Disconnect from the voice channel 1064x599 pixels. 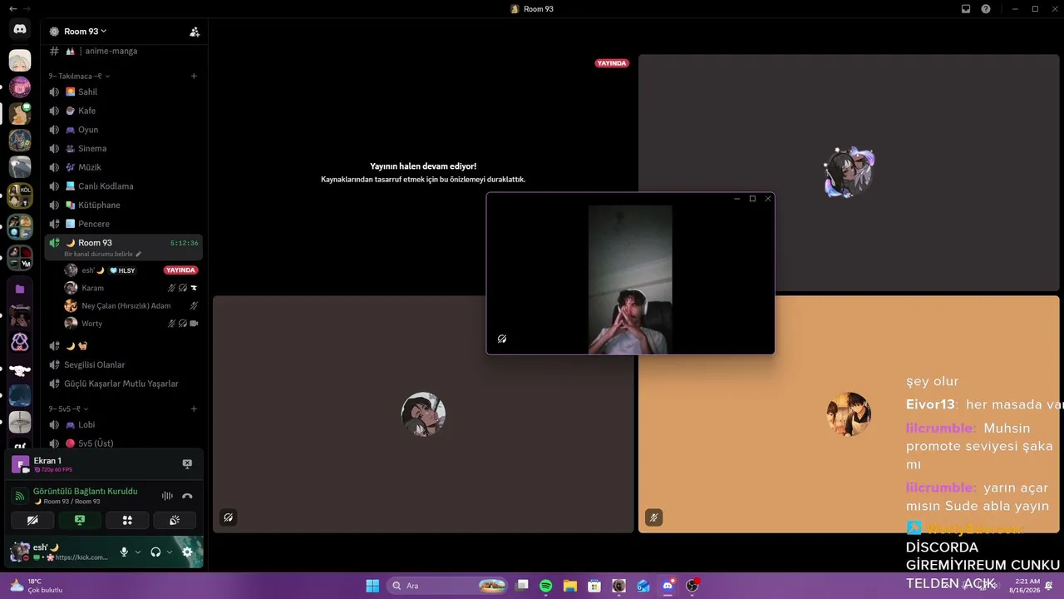click(x=187, y=496)
